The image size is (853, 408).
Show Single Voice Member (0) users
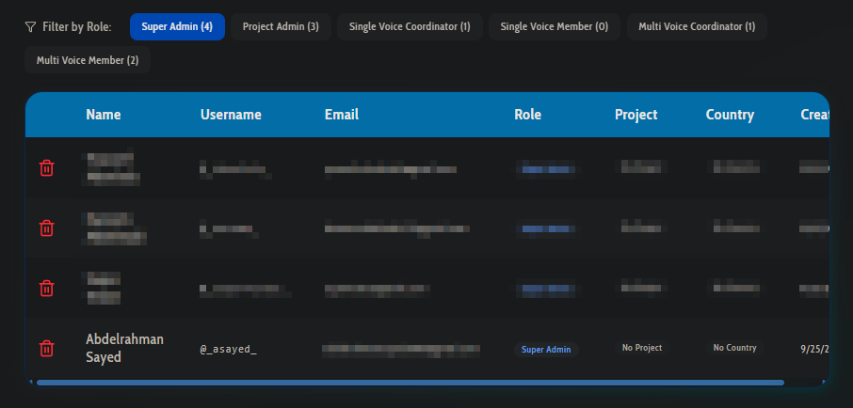[x=555, y=27]
